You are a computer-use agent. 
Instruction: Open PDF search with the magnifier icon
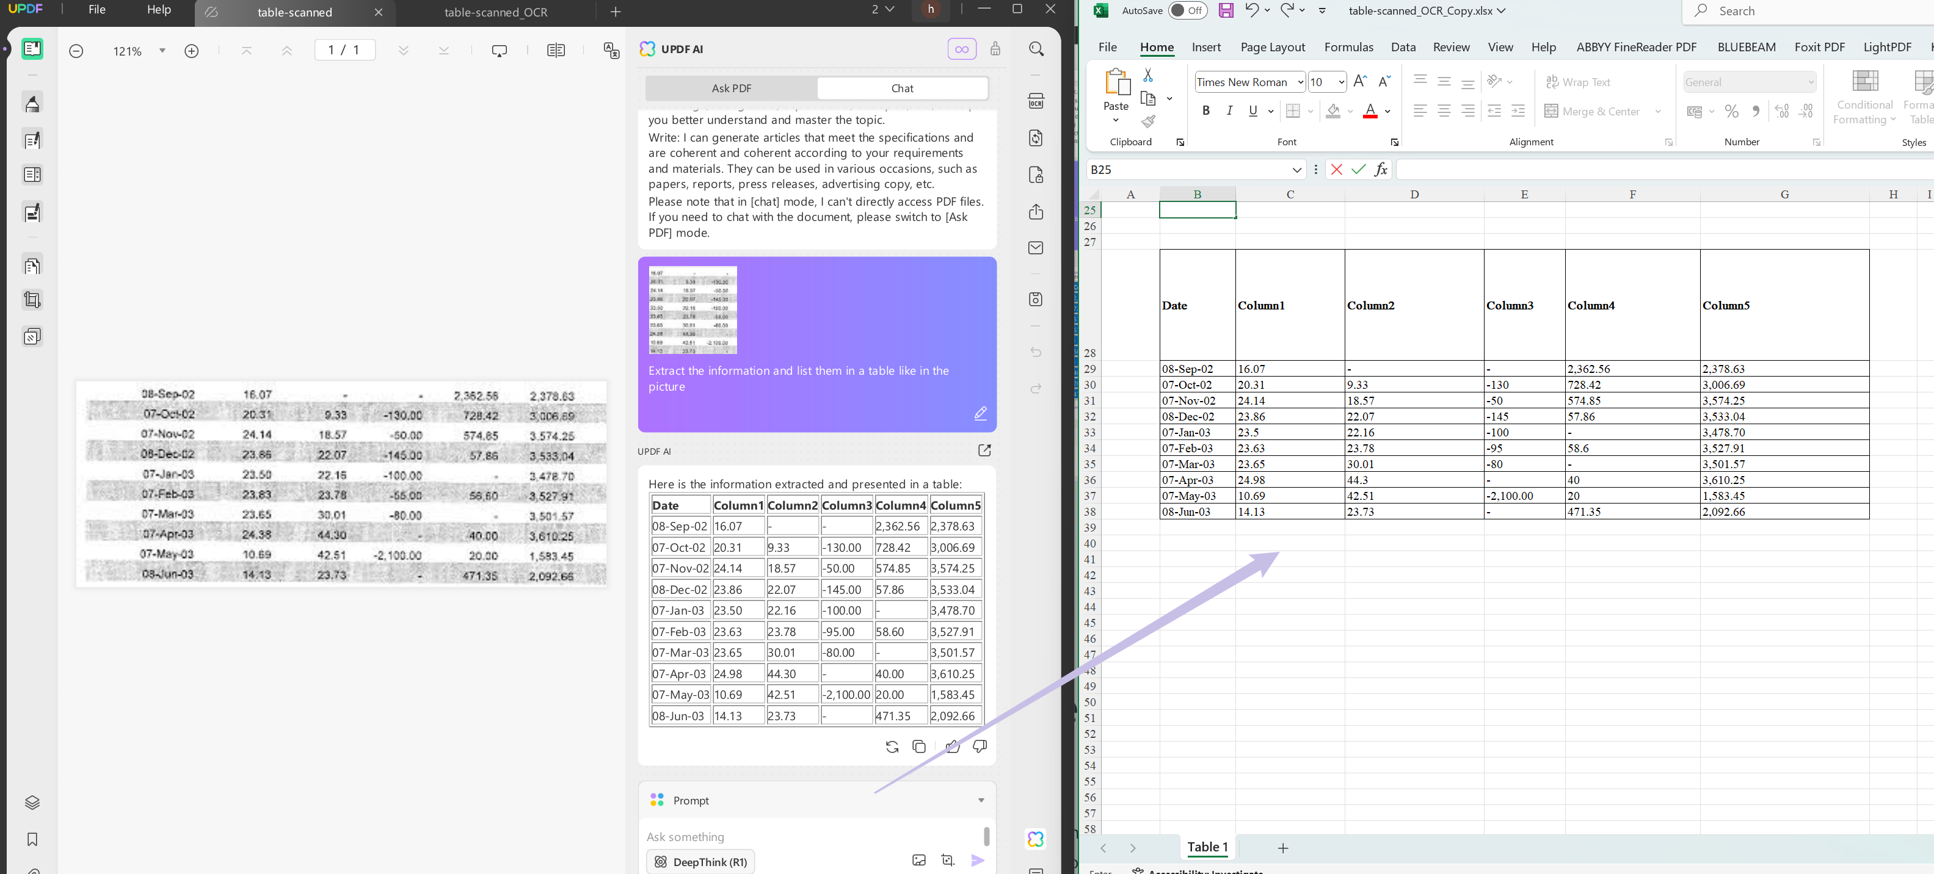click(x=1036, y=49)
